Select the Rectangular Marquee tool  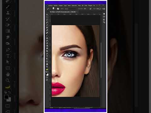click(x=47, y=17)
